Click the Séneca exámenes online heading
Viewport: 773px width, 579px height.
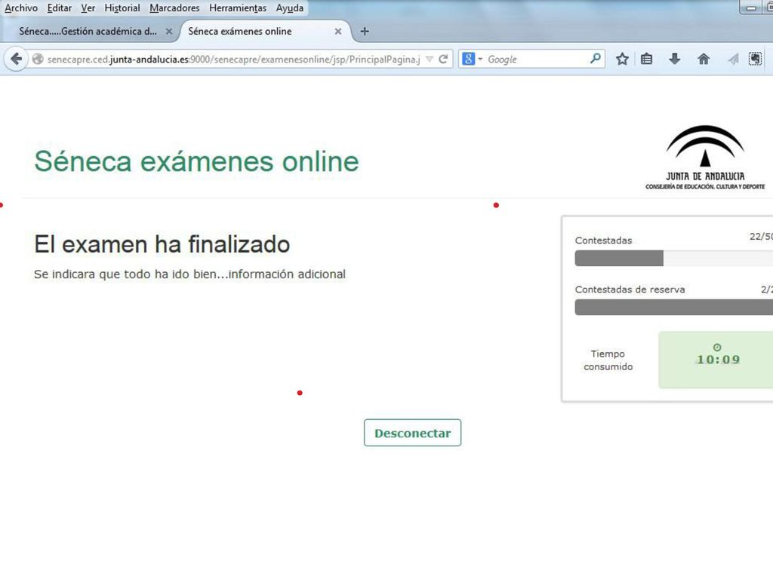click(196, 161)
